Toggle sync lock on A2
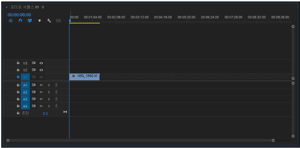300x148 pixels. pos(34,92)
